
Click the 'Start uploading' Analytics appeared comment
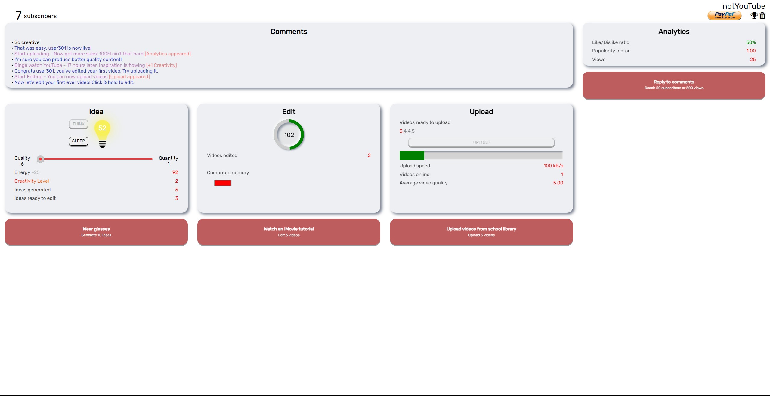103,54
